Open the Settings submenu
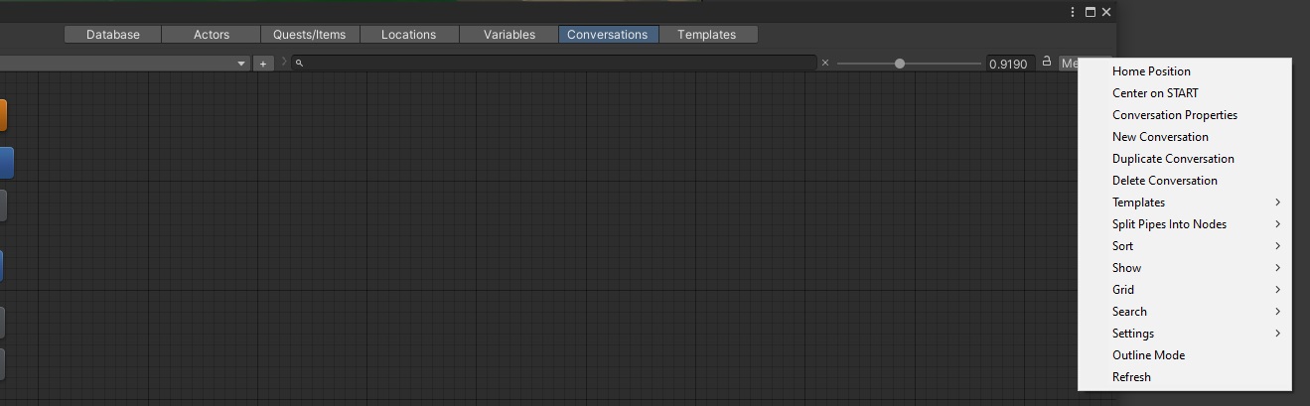Image resolution: width=1310 pixels, height=406 pixels. click(x=1185, y=334)
